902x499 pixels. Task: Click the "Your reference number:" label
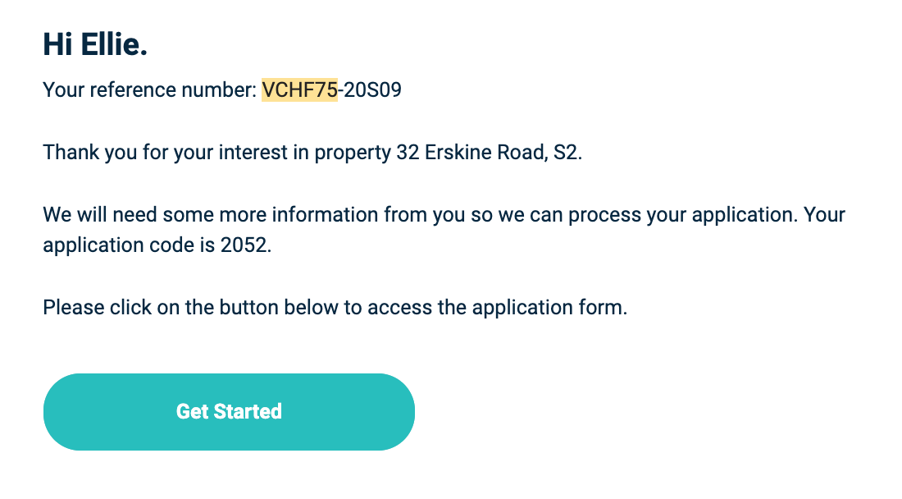coord(149,89)
